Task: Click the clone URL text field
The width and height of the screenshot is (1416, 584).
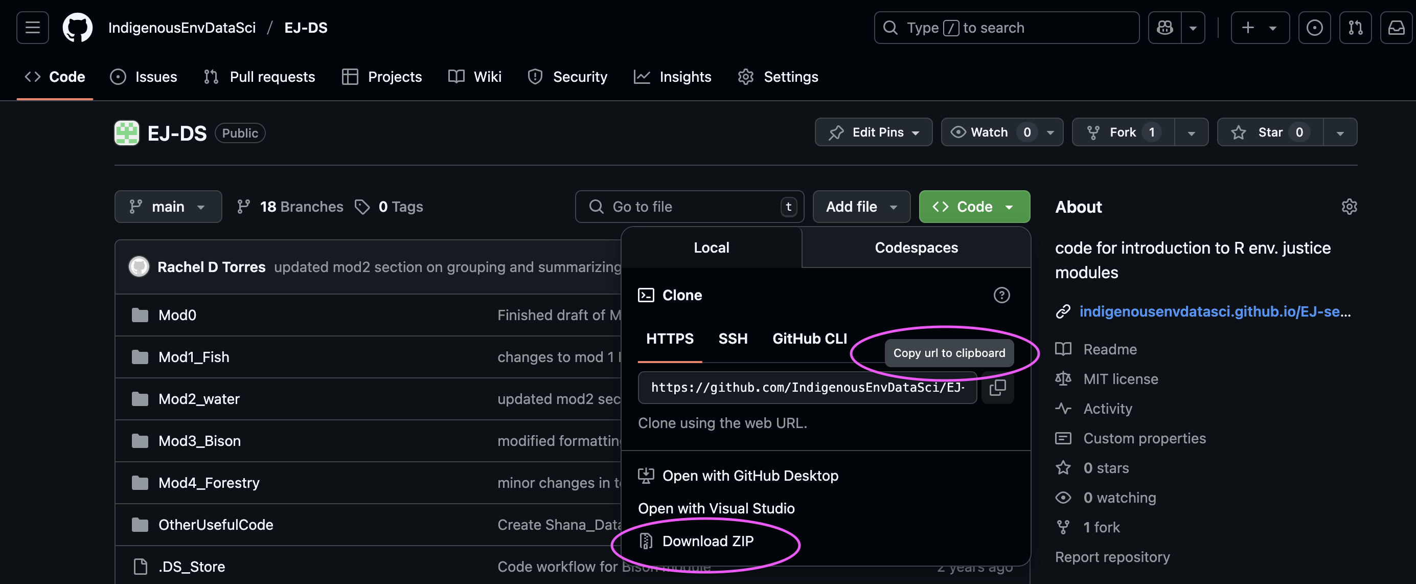Action: coord(808,387)
